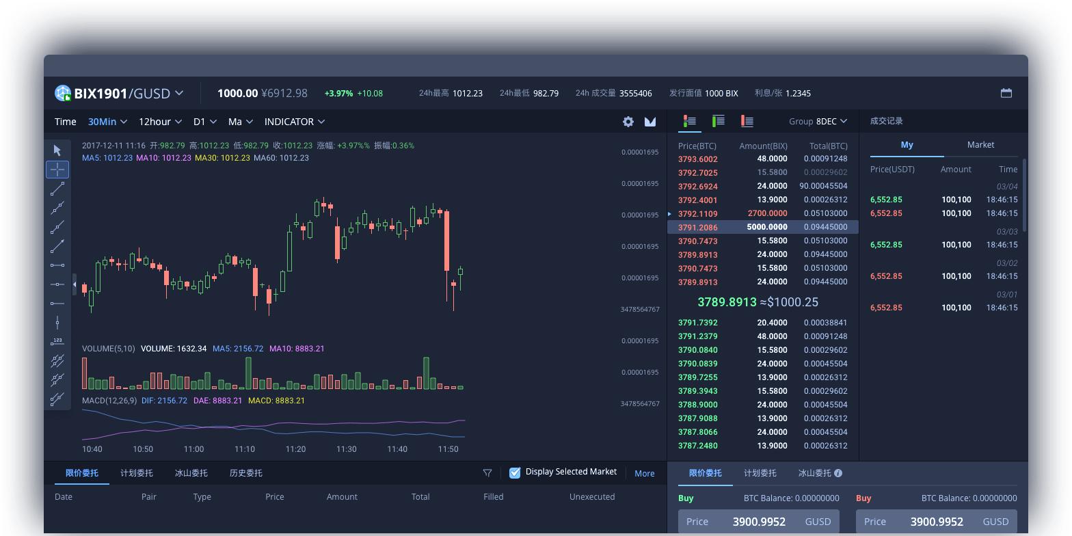Screen dimensions: 1072x536
Task: Pick the price label '123' drawing tool
Action: (x=57, y=341)
